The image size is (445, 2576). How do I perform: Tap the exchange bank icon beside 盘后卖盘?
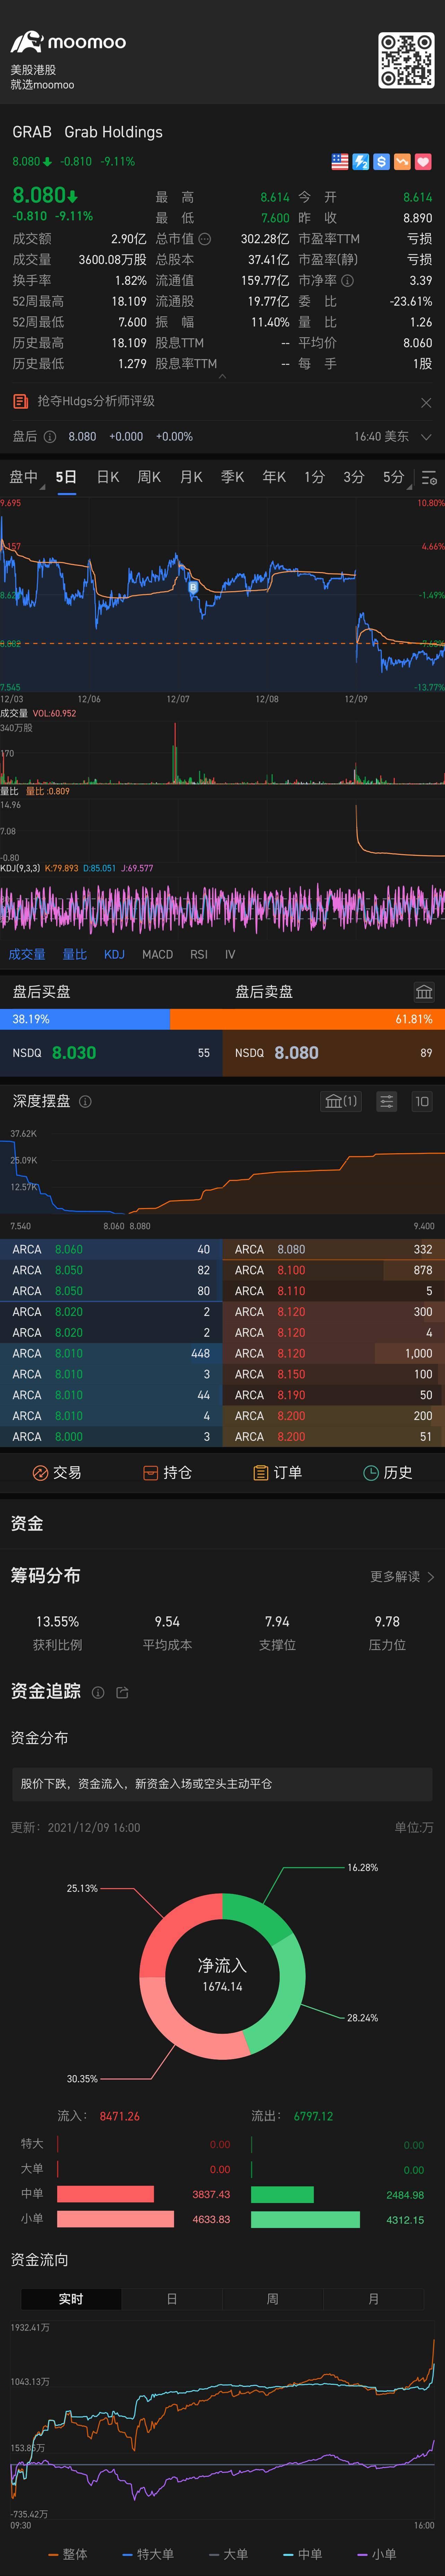(x=424, y=992)
